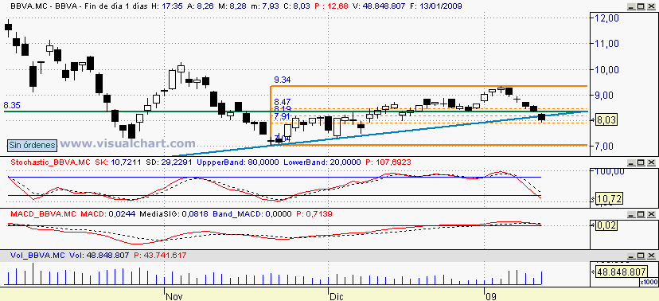The height and width of the screenshot is (301, 659).
Task: Maximize the Stochastic indicator panel
Action: pos(641,162)
